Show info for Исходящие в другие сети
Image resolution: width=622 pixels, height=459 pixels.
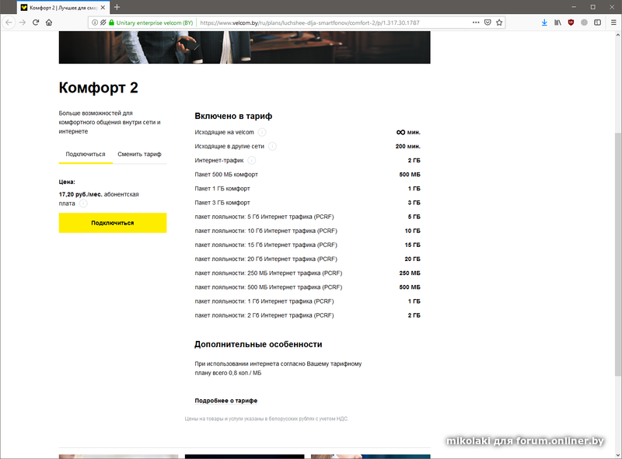tap(272, 146)
